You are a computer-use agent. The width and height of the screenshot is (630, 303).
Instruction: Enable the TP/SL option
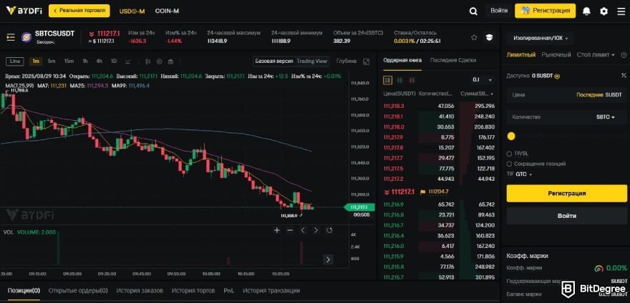coord(509,154)
